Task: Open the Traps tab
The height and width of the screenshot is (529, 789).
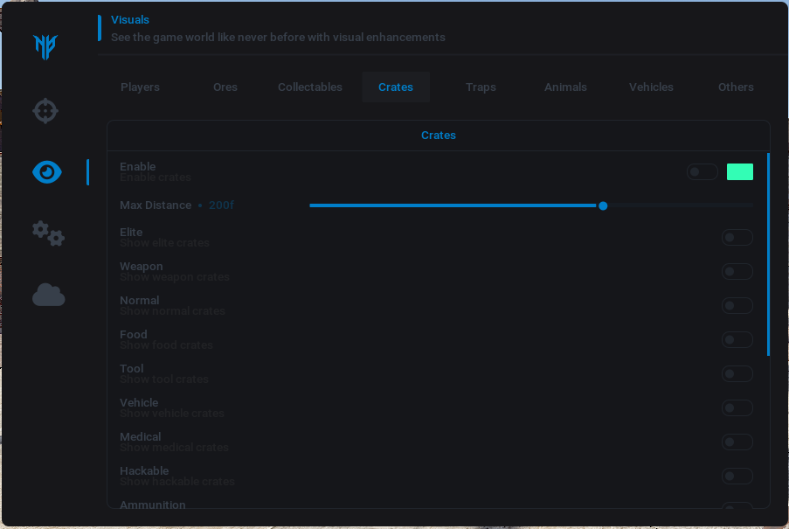Action: (481, 87)
